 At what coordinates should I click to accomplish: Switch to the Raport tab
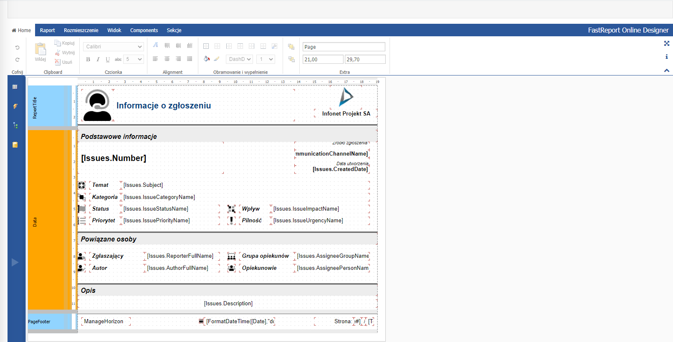point(48,30)
